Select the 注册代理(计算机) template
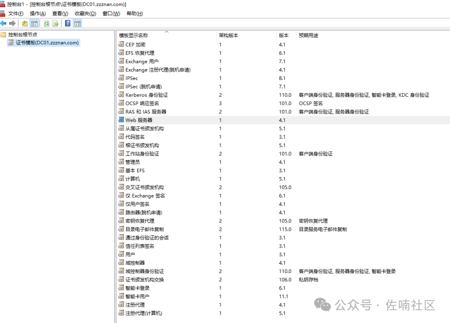 tap(144, 313)
